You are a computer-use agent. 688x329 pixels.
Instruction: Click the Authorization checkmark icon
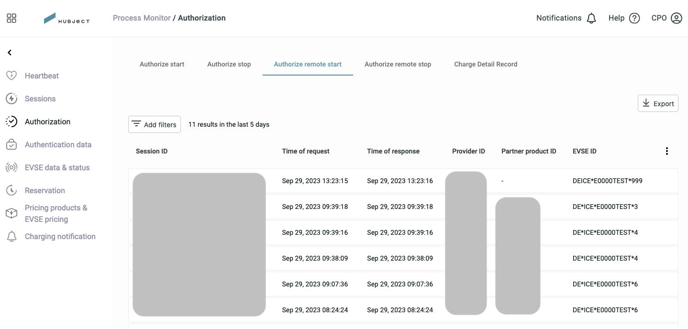point(11,121)
